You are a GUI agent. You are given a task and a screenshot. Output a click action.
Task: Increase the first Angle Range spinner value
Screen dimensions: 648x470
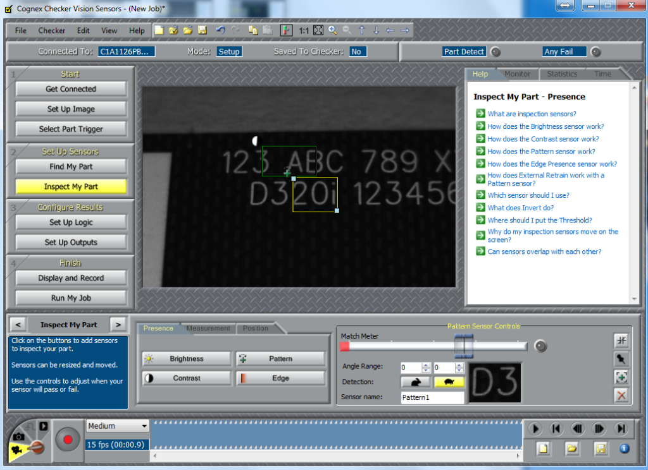(426, 365)
